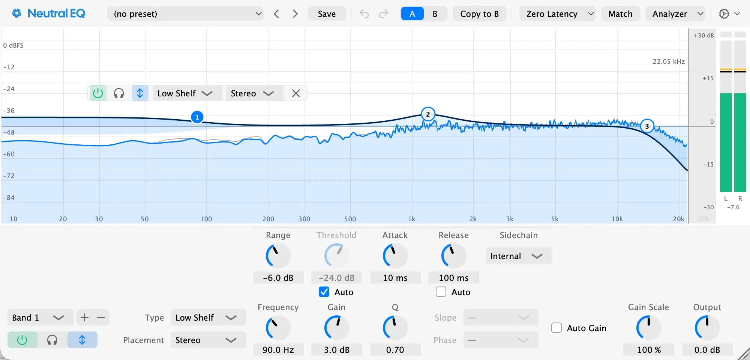The width and height of the screenshot is (750, 360).
Task: Switch to state A
Action: 412,14
